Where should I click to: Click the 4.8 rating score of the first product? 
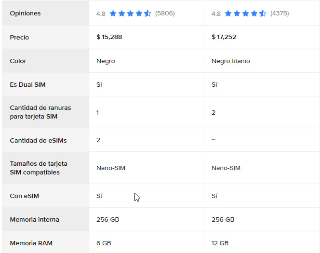coord(101,13)
